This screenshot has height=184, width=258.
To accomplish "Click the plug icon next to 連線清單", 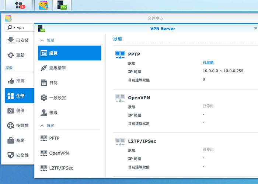I will (x=44, y=68).
